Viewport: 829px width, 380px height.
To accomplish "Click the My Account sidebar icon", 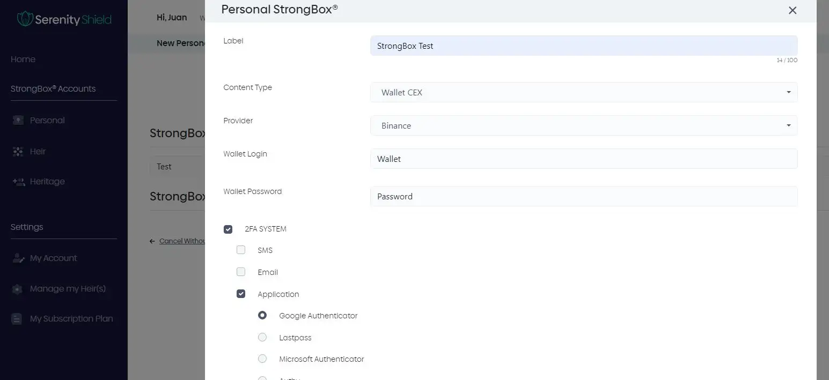I will pyautogui.click(x=18, y=258).
